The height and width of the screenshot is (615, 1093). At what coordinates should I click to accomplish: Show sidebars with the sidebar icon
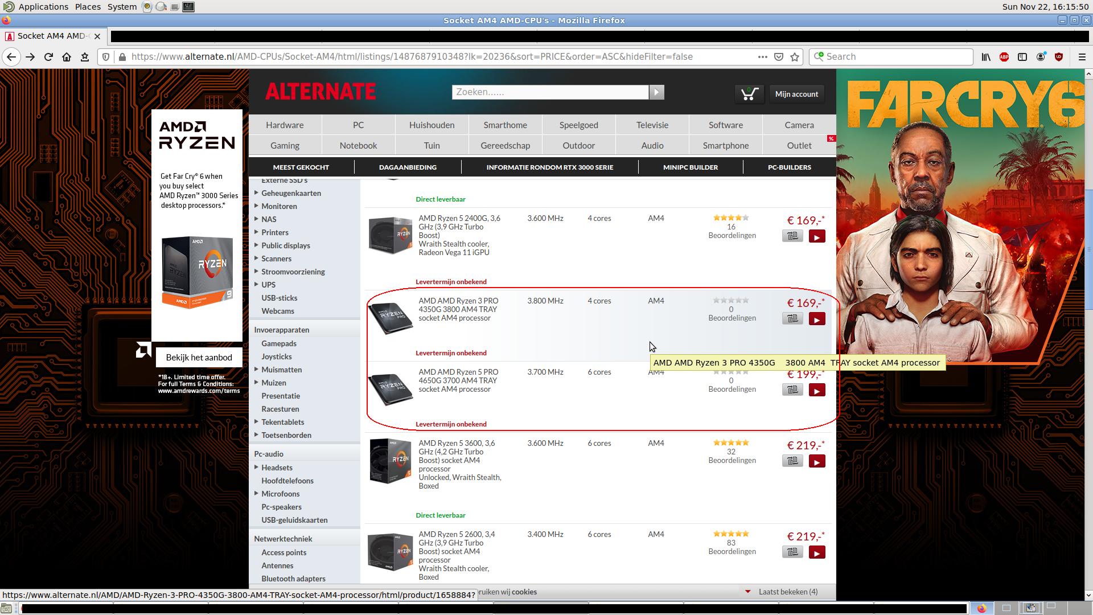coord(1022,57)
